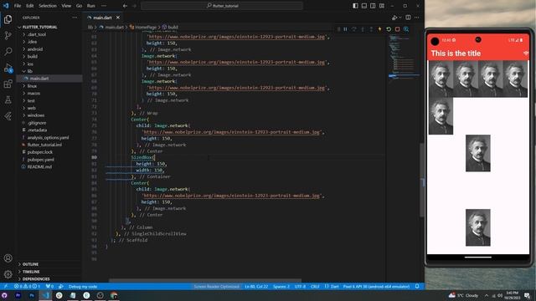
Task: Expand the TIMELINE section
Action: click(31, 272)
